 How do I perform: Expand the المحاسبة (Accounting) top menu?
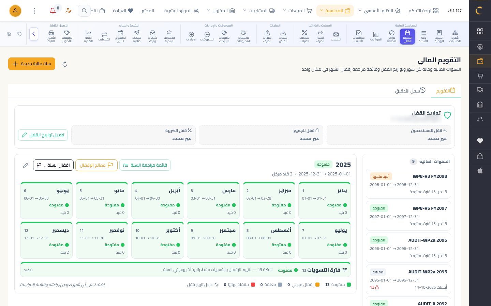click(335, 11)
